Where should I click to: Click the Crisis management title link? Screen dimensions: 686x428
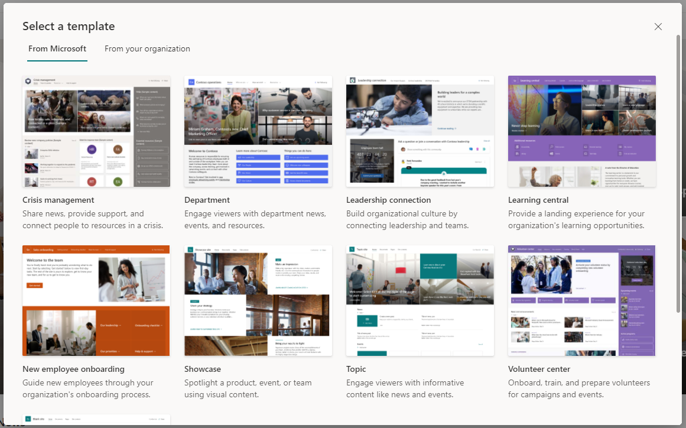[x=58, y=200]
